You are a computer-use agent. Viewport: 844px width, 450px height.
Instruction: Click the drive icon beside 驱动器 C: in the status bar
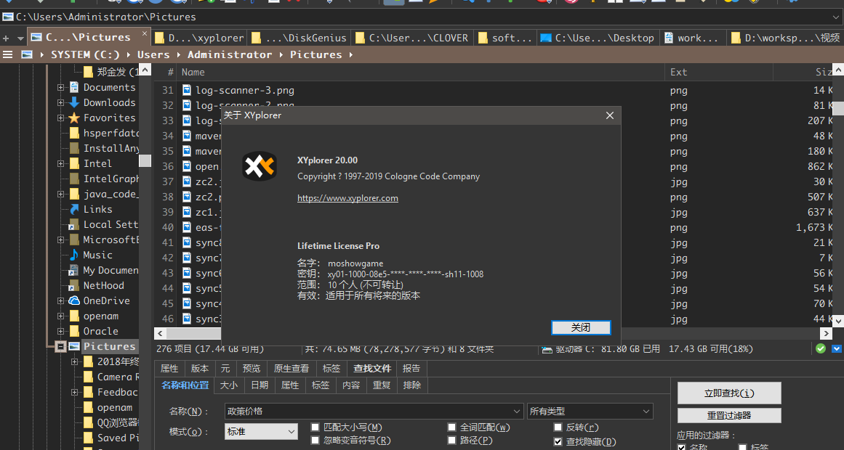click(x=547, y=349)
